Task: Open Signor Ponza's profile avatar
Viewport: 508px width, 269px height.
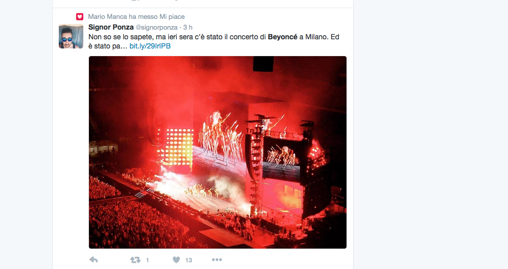Action: click(x=71, y=36)
